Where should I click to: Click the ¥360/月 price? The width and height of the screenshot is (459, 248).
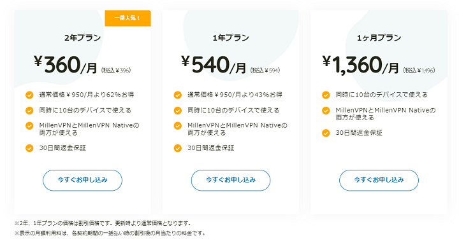tap(66, 65)
